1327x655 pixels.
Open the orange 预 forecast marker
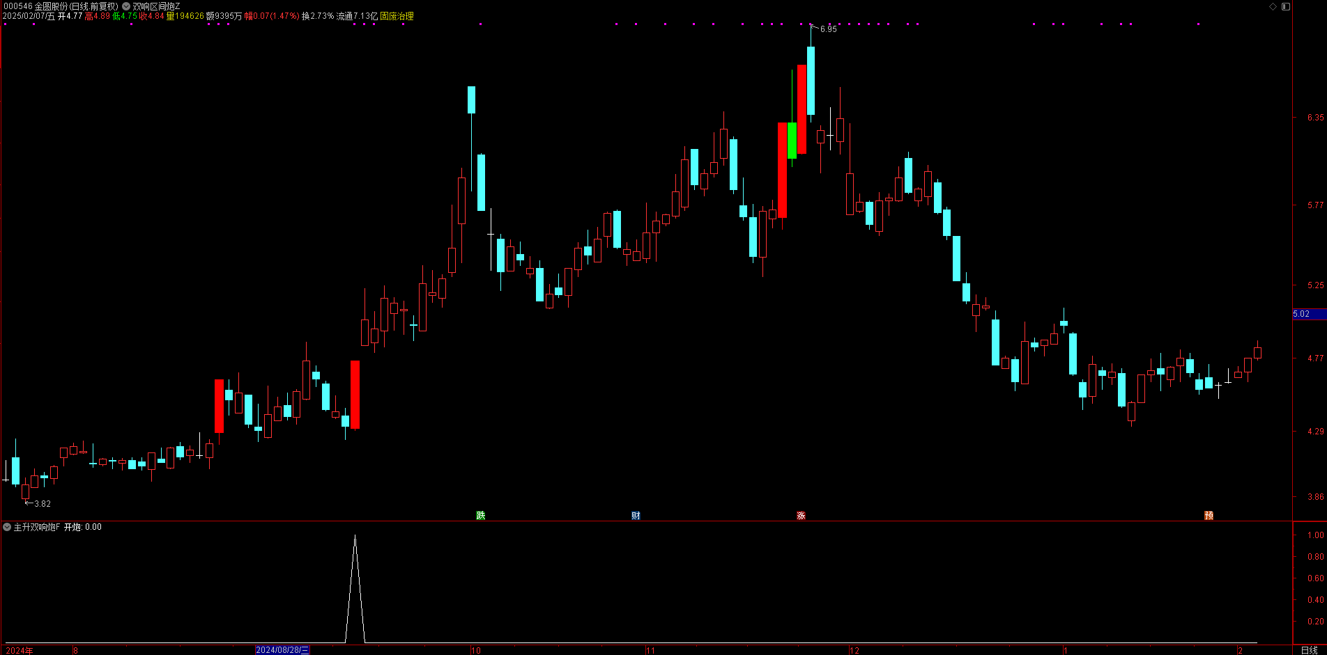(x=1209, y=515)
